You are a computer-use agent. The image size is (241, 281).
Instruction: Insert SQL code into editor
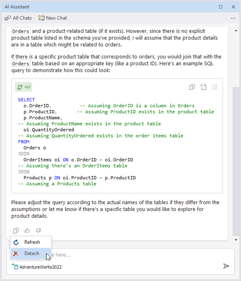pos(215,87)
